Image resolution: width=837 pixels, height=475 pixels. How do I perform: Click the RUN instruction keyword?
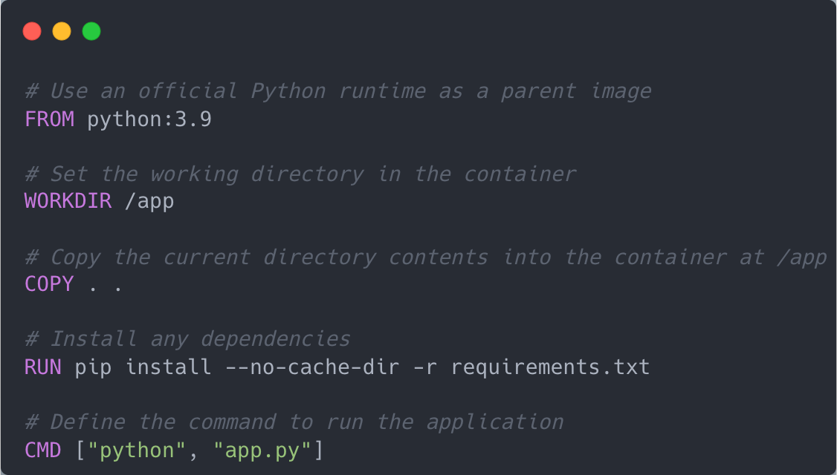[x=43, y=367]
